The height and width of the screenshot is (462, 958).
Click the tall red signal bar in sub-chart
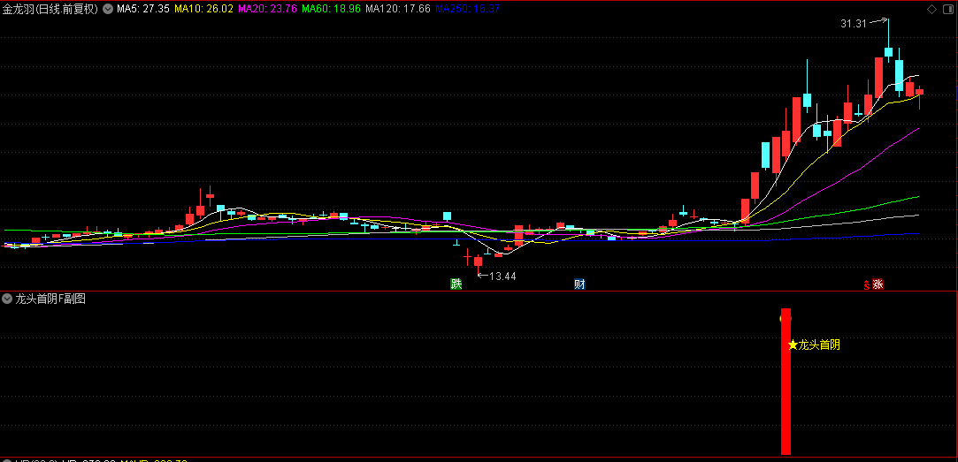(x=786, y=382)
